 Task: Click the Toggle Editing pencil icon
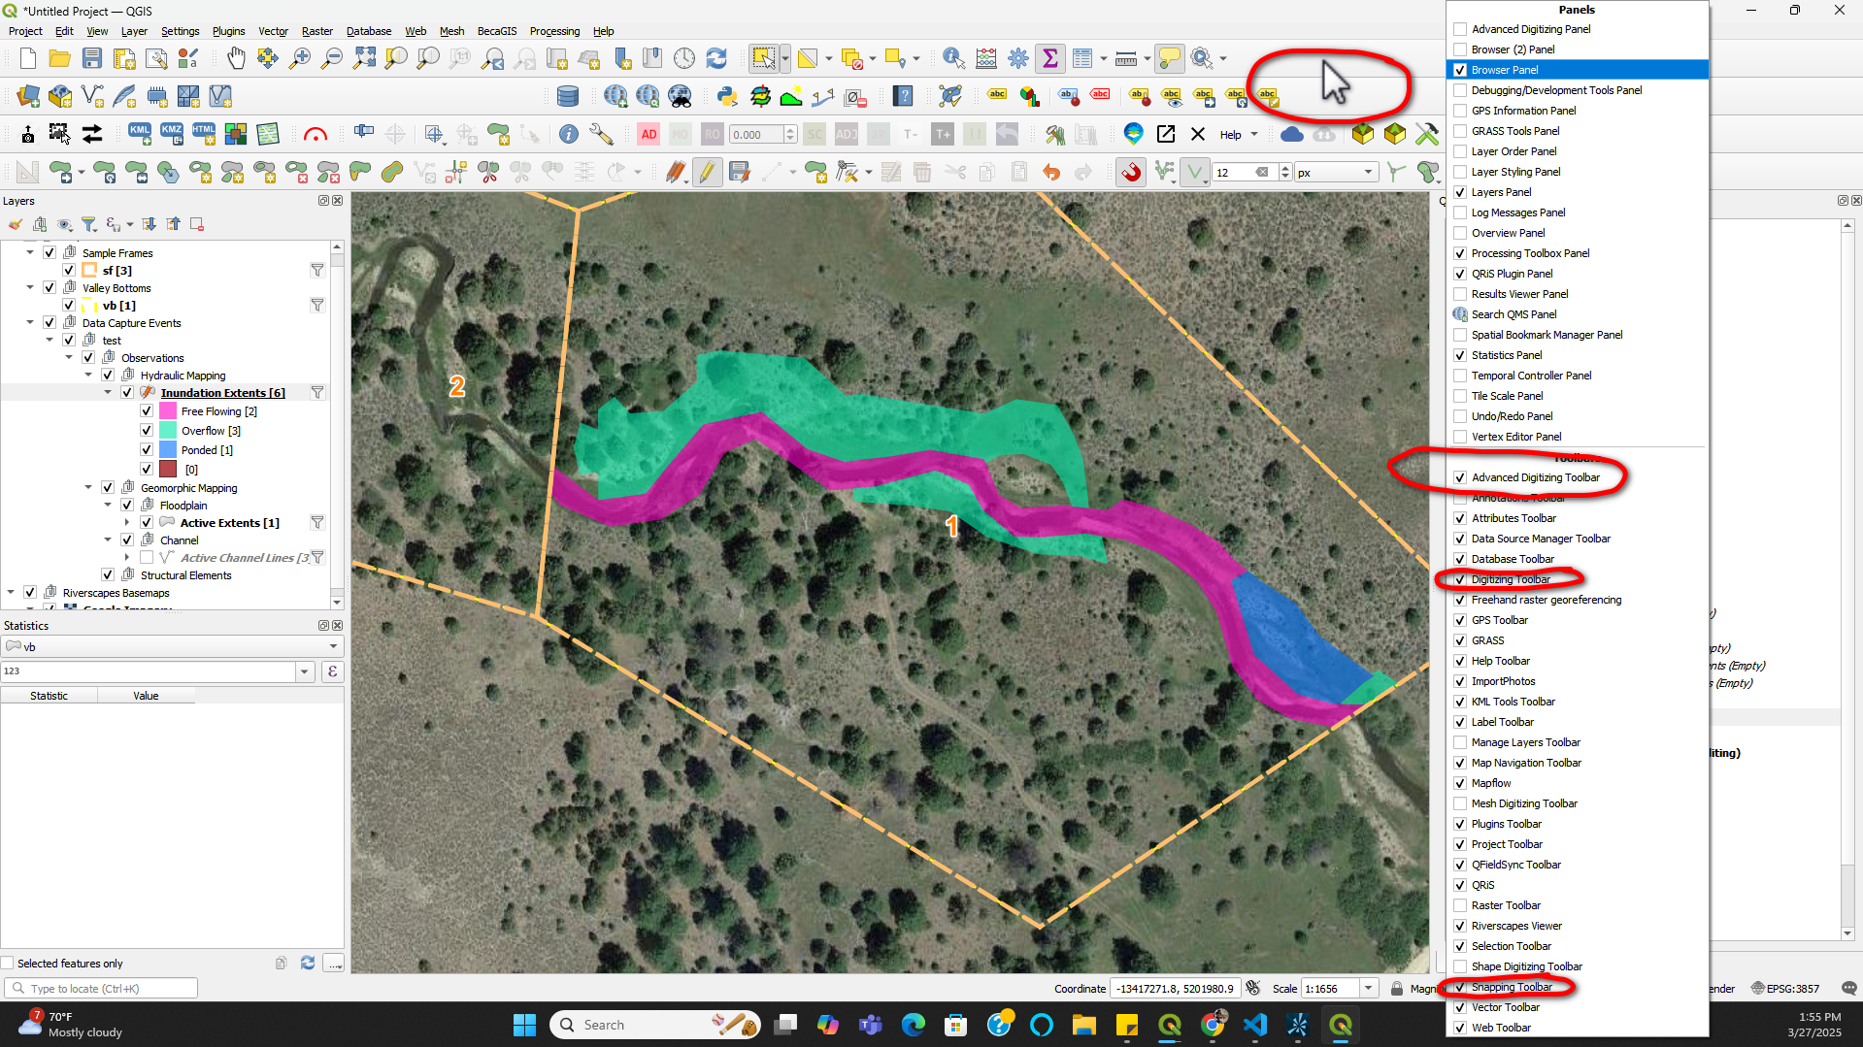707,173
